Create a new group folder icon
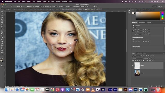 click(x=156, y=86)
